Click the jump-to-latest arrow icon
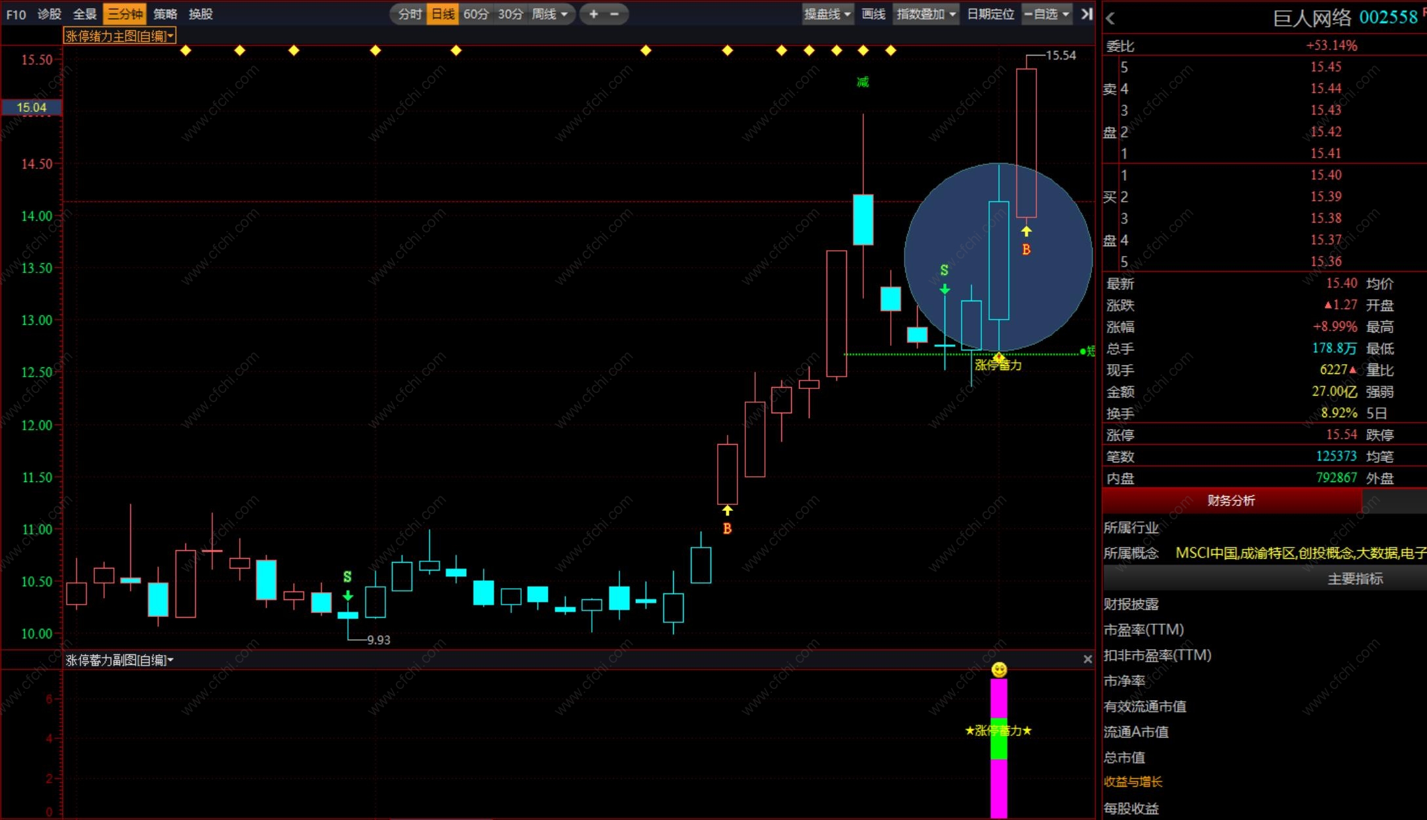The image size is (1427, 820). (1086, 14)
